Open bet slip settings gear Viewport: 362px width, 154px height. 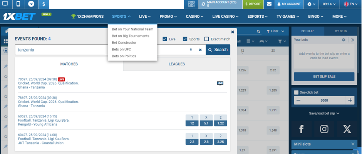344,40
